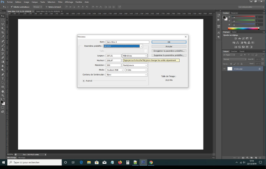This screenshot has width=266, height=169.
Task: Enable the Options de transf. checkbox
Action: coord(46,7)
